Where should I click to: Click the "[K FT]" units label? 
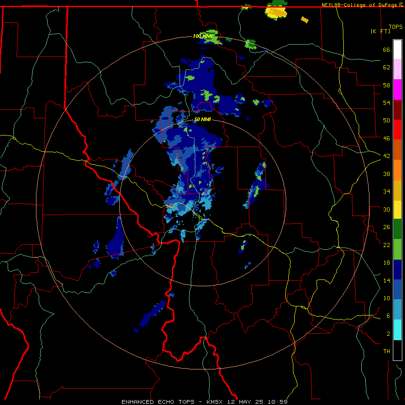coord(380,31)
